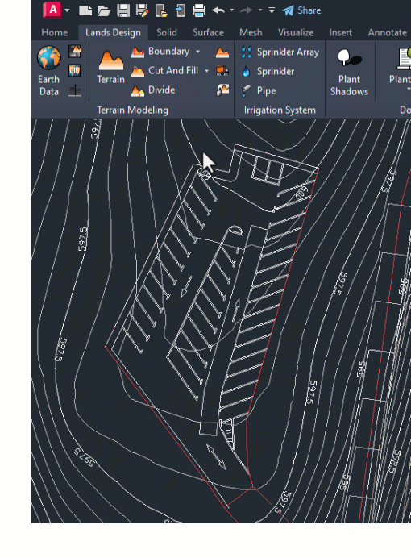
Task: Save to Web and Mobile icon
Action: 181,10
